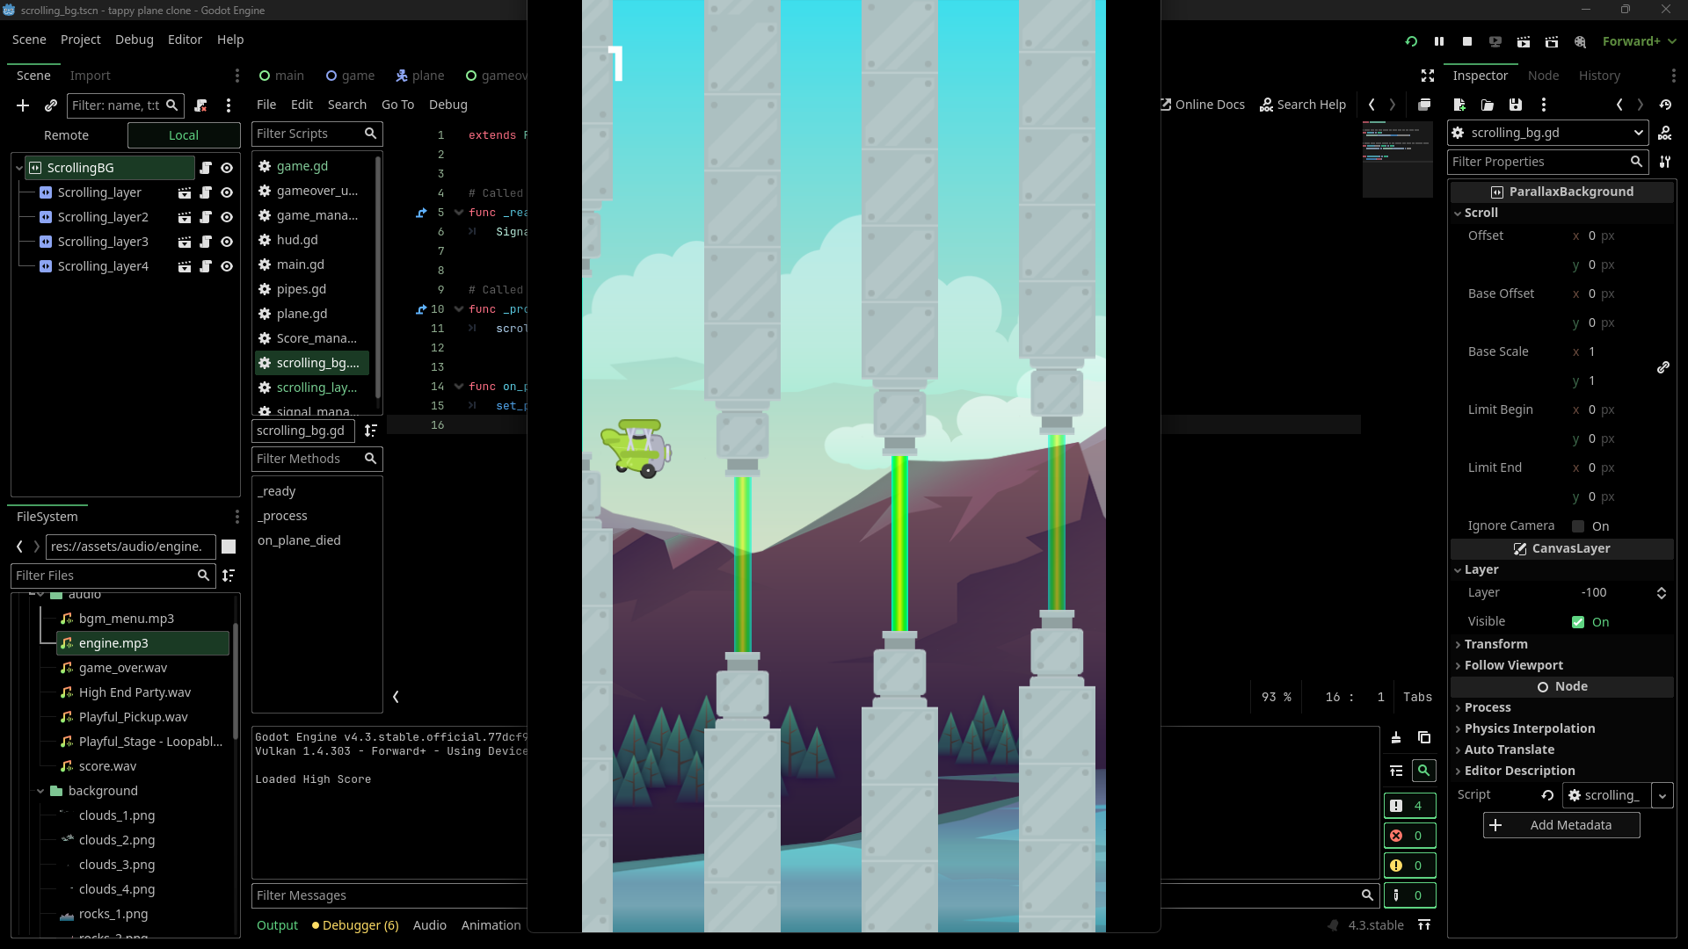Viewport: 1688px width, 949px height.
Task: Click the Filter Properties input field
Action: click(1539, 162)
